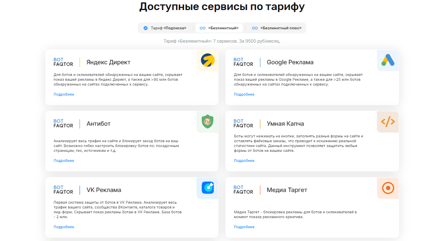The height and width of the screenshot is (241, 442).
Task: Click the infinity icon beside «Безлимитный»
Action: pos(203,28)
